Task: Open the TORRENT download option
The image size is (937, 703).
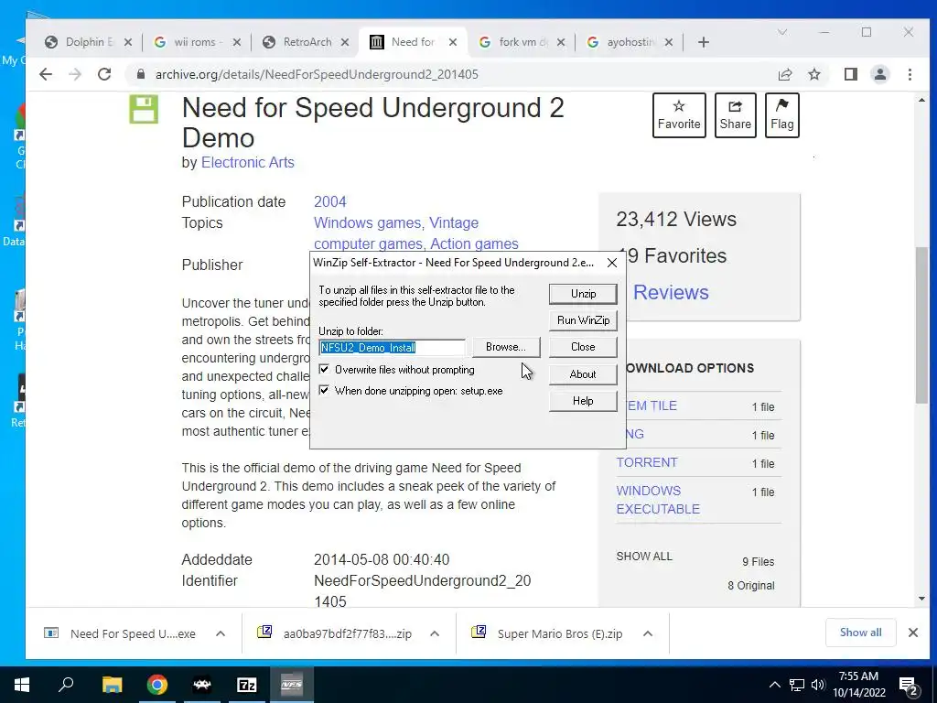Action: pyautogui.click(x=647, y=462)
